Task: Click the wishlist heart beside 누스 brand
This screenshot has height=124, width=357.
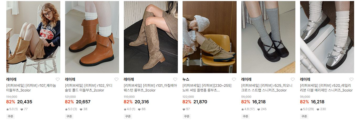Action: point(234,79)
